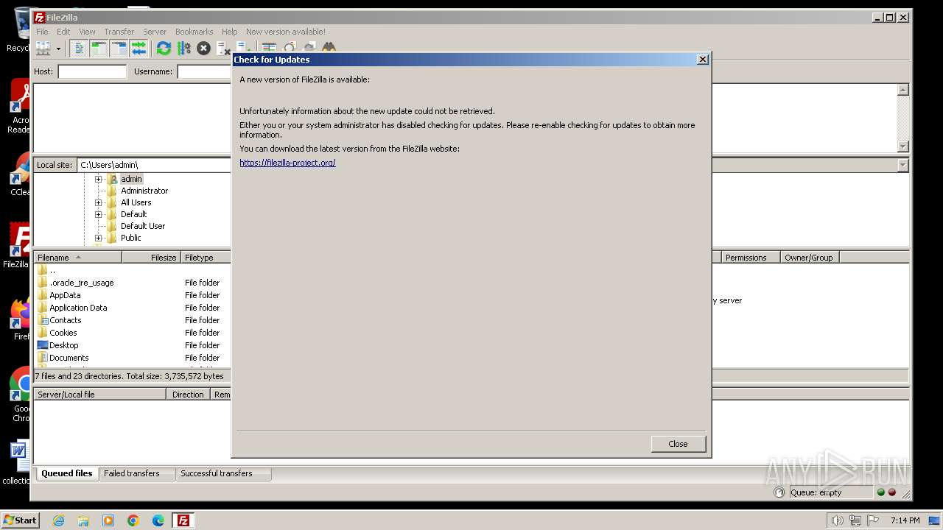Click the Permissions column header

point(750,258)
